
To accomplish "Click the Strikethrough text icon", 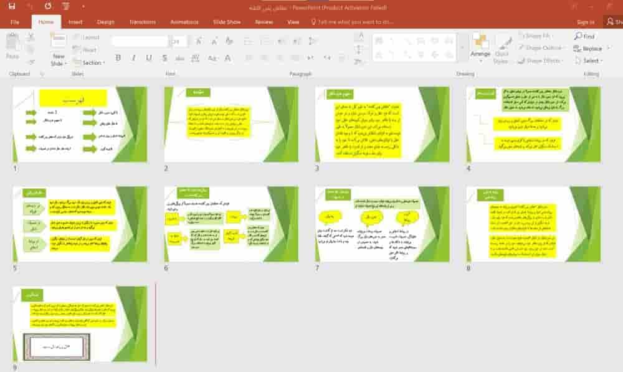I will [x=164, y=58].
